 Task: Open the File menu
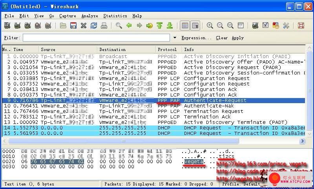[x=9, y=16]
